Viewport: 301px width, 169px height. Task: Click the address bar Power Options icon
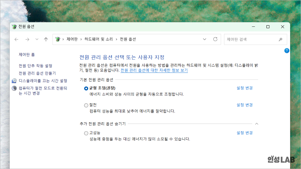pyautogui.click(x=58, y=39)
